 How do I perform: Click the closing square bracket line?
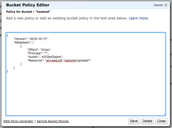(14, 68)
